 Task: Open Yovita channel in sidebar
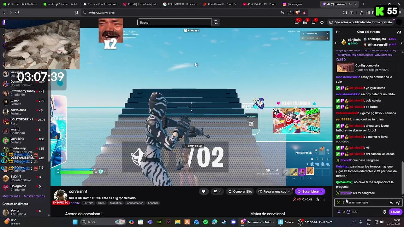[24, 212]
